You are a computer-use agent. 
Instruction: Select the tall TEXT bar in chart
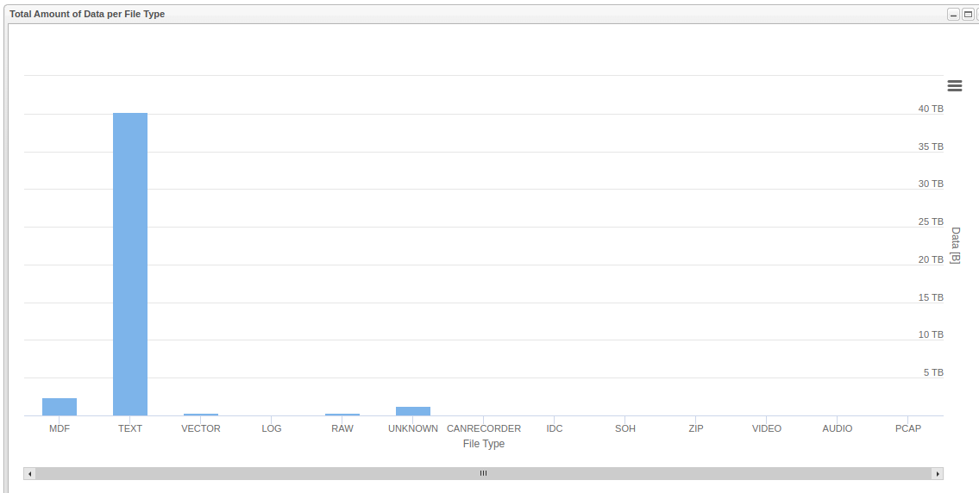[x=130, y=264]
